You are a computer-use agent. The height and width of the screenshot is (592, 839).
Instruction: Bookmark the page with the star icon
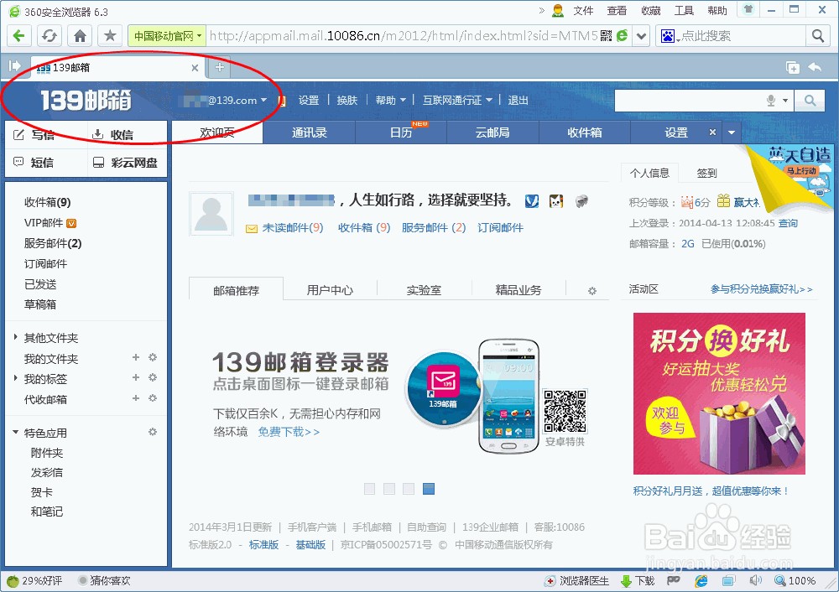pos(110,36)
